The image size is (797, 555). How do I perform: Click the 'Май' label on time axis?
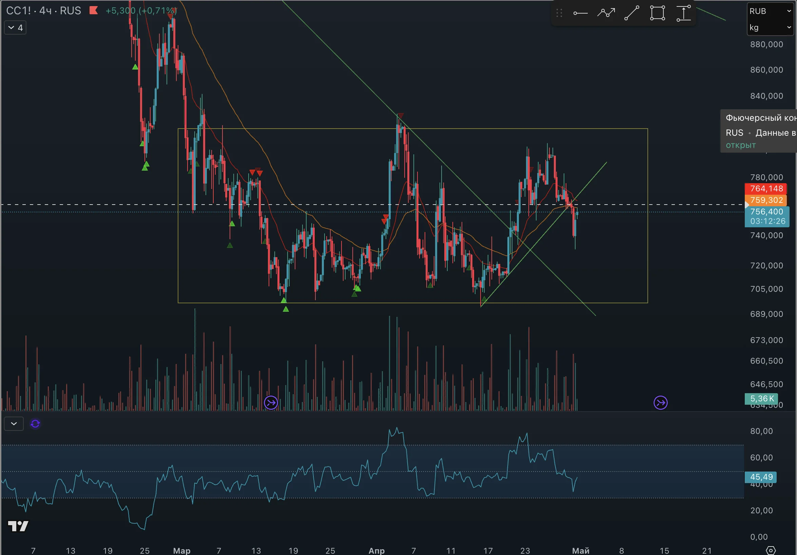click(x=581, y=551)
